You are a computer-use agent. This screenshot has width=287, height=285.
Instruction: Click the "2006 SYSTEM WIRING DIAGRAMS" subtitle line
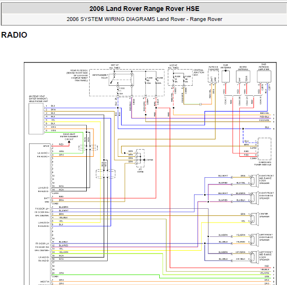click(x=144, y=19)
